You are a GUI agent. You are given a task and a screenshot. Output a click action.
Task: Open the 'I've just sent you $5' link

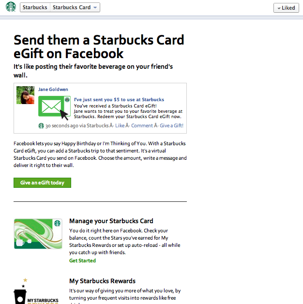(x=119, y=99)
